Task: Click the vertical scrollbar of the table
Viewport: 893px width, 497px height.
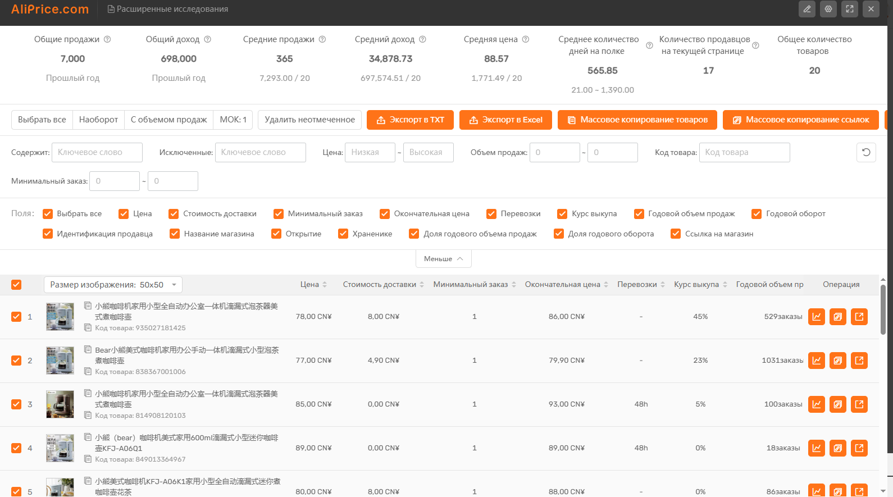Action: 882,309
